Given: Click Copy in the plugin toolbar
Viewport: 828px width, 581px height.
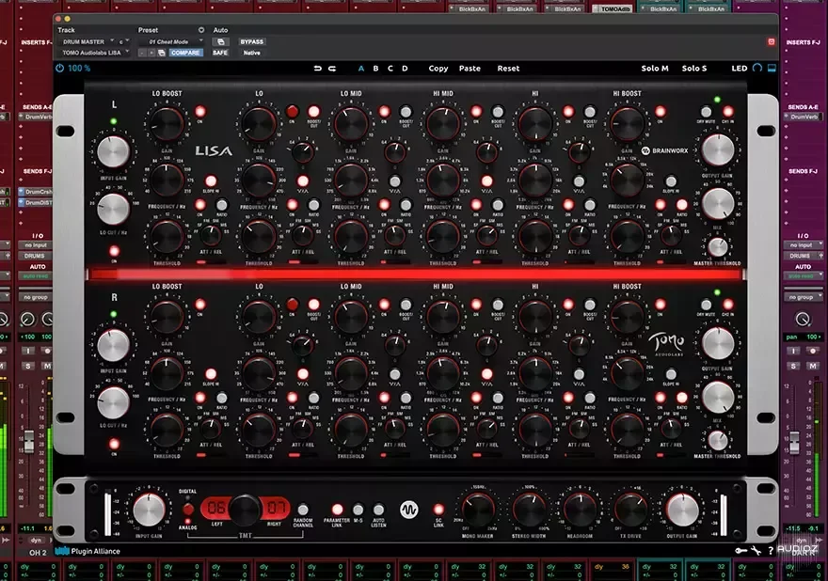Looking at the screenshot, I should (438, 69).
